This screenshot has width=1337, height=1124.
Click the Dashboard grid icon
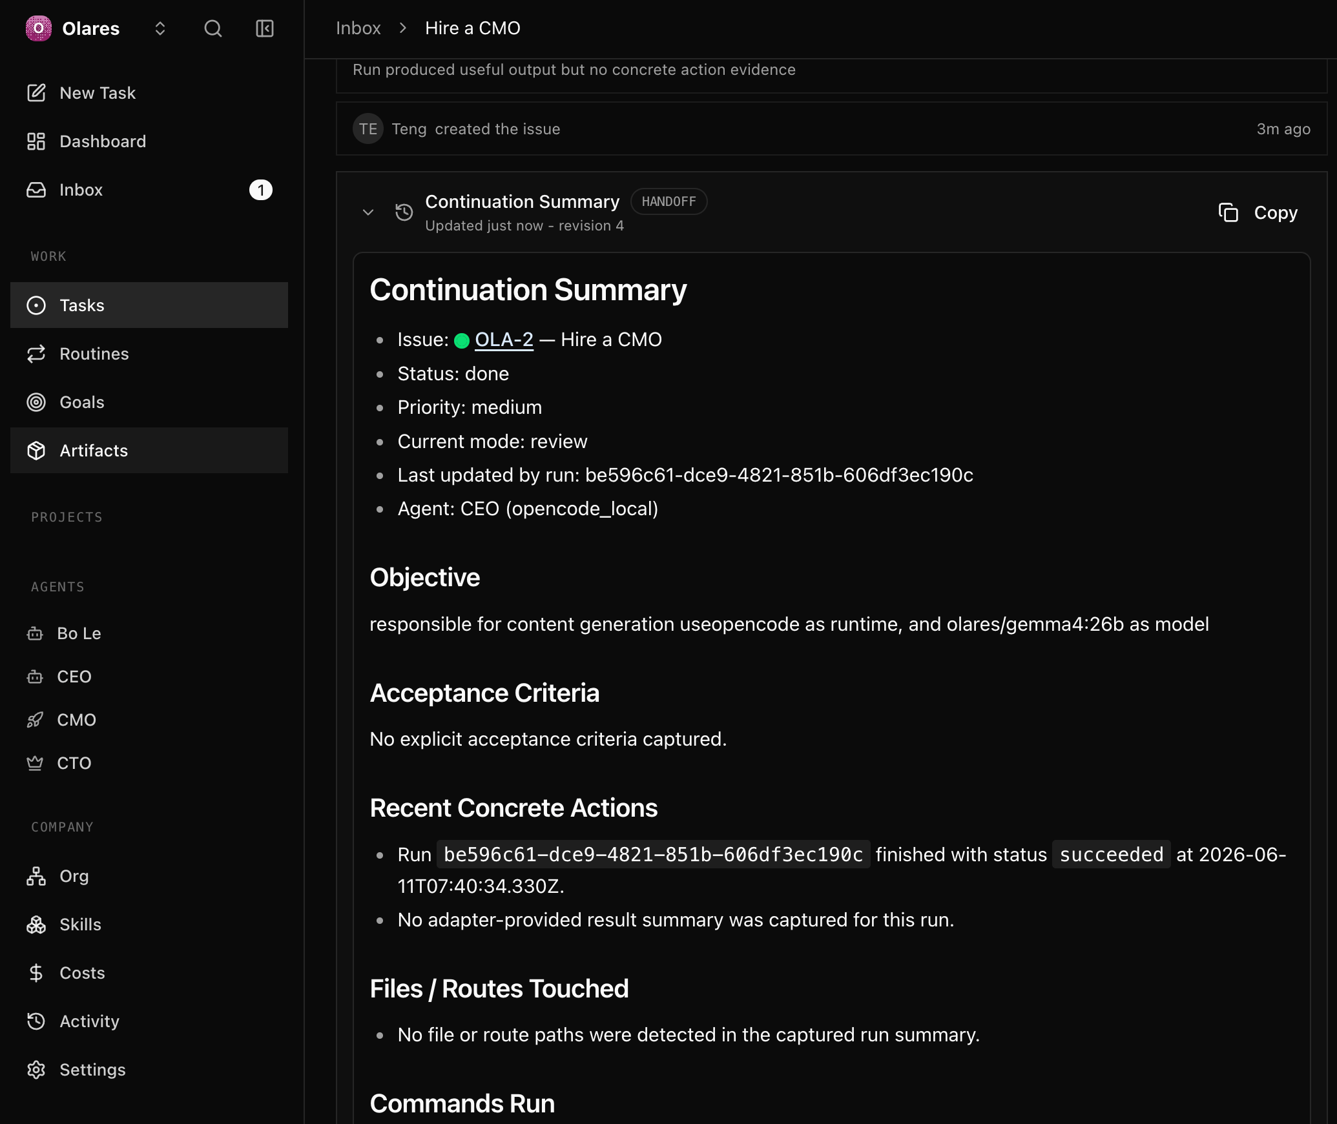(x=36, y=141)
